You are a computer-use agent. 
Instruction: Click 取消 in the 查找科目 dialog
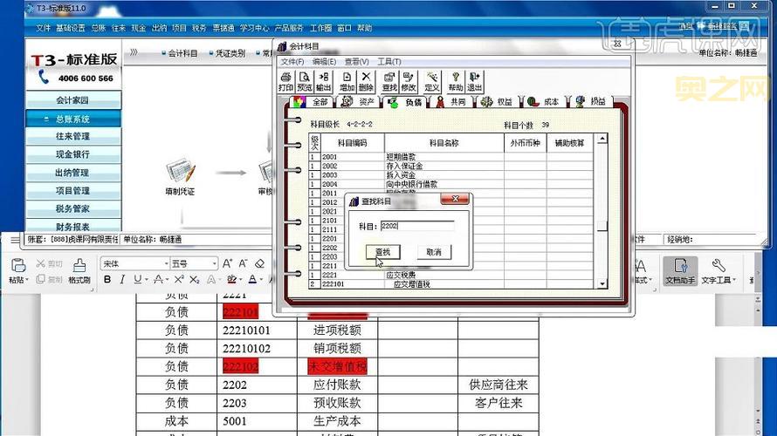[434, 252]
